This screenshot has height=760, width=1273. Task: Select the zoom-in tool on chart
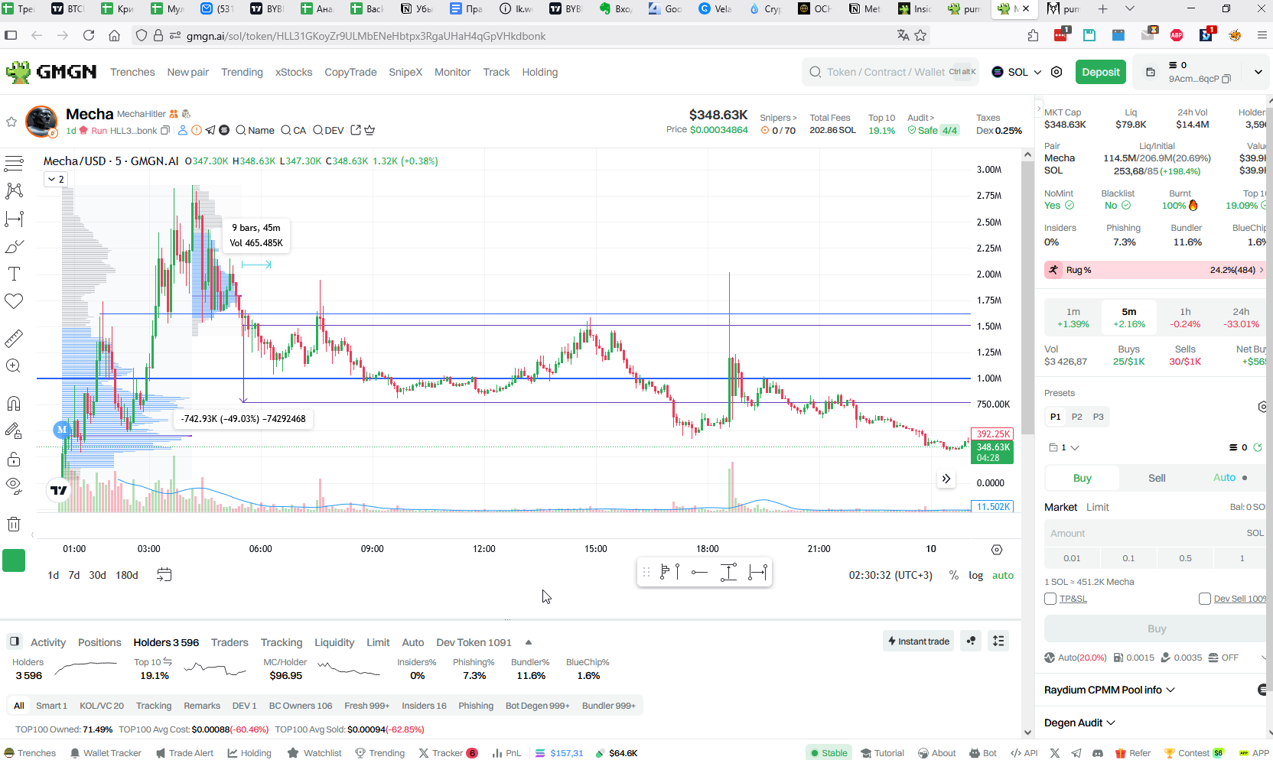click(14, 365)
